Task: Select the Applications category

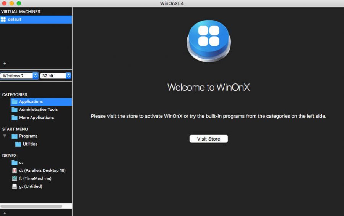Action: pyautogui.click(x=41, y=102)
